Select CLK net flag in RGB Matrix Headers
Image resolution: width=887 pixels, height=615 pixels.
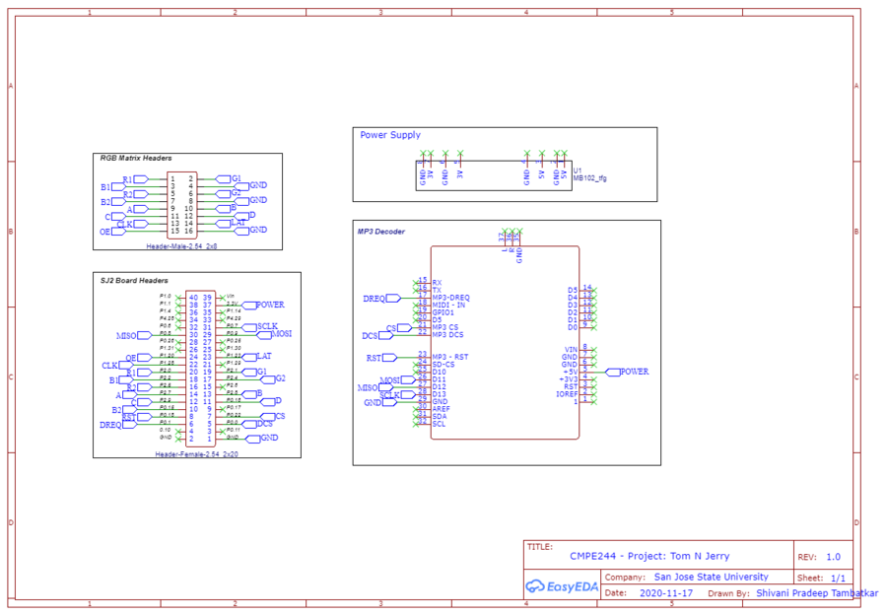coord(132,225)
